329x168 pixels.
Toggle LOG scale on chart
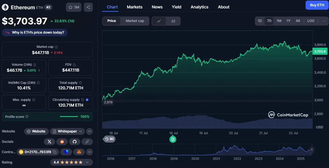[x=311, y=21]
